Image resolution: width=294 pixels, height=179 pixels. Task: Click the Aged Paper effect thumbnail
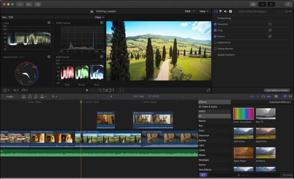click(243, 153)
